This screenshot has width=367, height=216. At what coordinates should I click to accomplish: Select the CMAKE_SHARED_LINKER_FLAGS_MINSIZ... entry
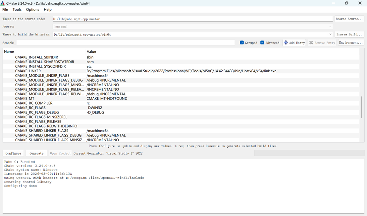tap(50, 140)
